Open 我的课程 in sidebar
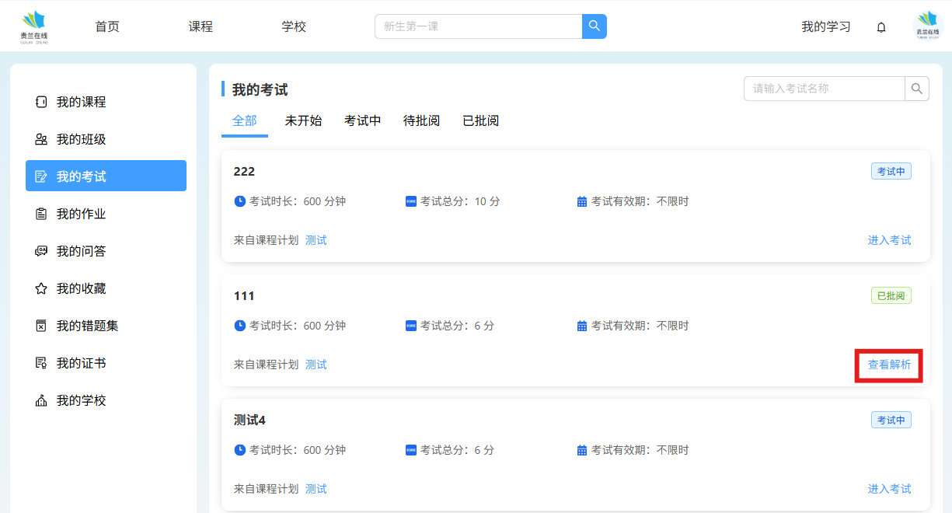 (81, 102)
